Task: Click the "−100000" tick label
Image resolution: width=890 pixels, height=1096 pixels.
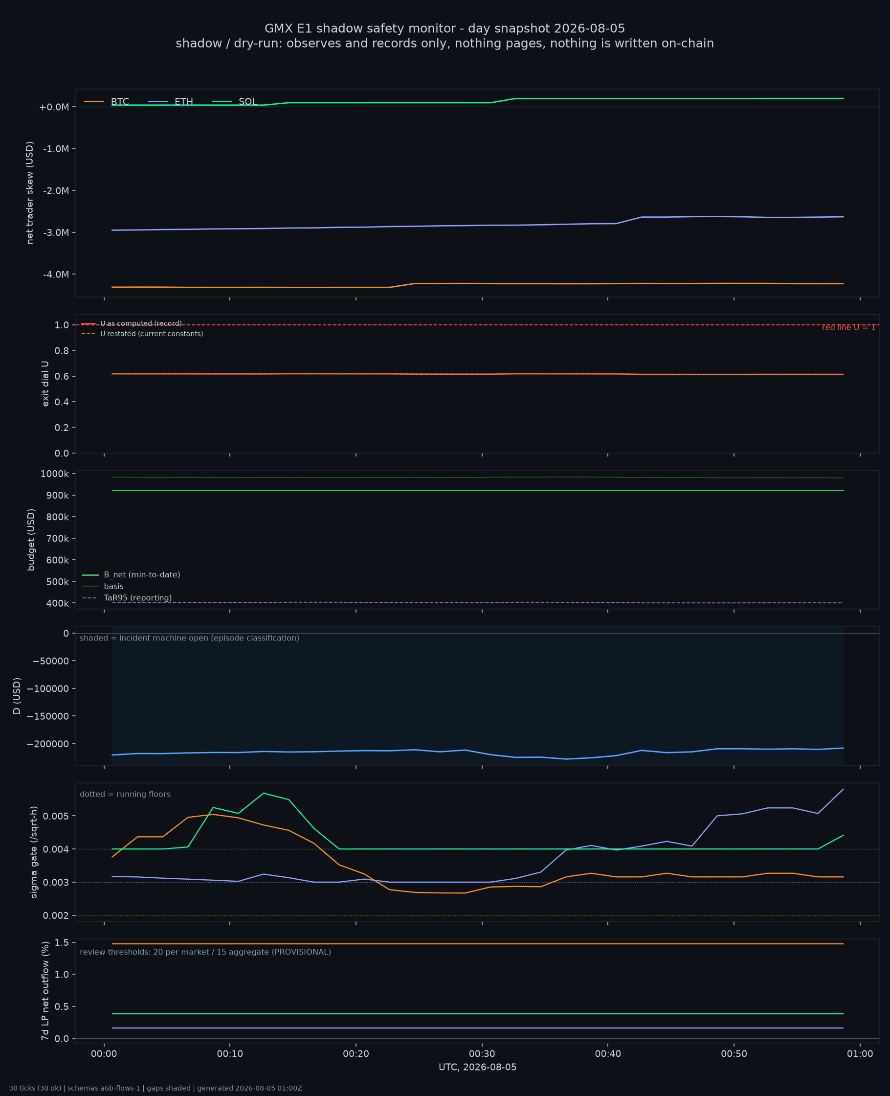Action: pyautogui.click(x=48, y=689)
